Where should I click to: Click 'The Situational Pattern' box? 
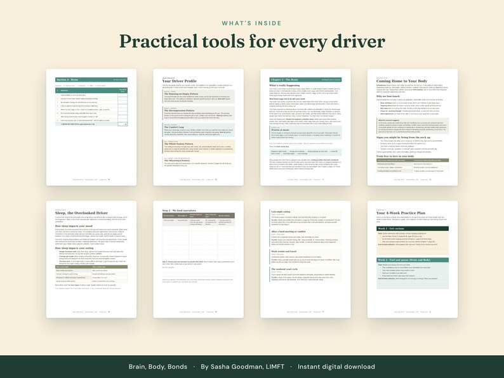[198, 162]
